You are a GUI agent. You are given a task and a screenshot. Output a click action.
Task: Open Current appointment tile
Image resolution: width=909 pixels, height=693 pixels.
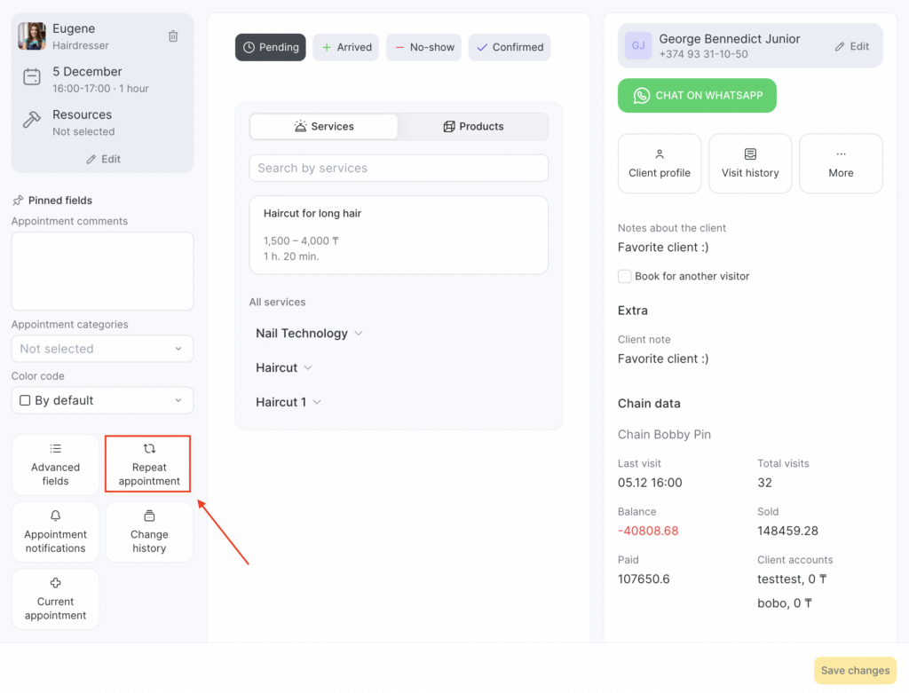pos(55,600)
